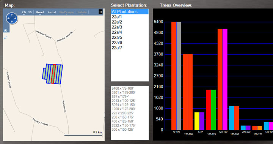
Task: Click the Hammer Bakker road label
Action: [44, 35]
